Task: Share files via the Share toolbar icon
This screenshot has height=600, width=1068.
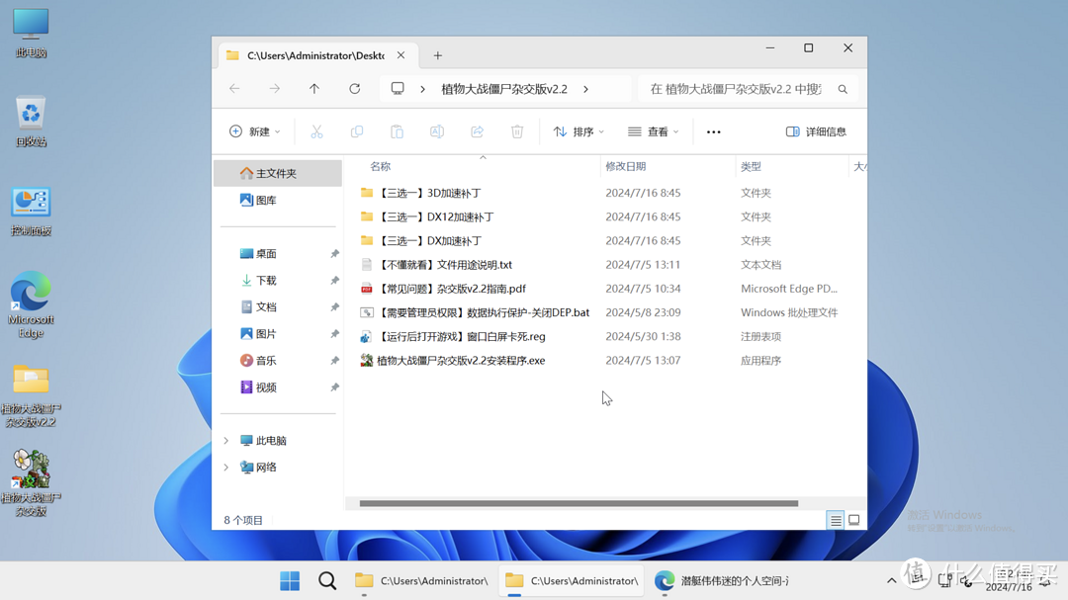Action: (x=477, y=130)
